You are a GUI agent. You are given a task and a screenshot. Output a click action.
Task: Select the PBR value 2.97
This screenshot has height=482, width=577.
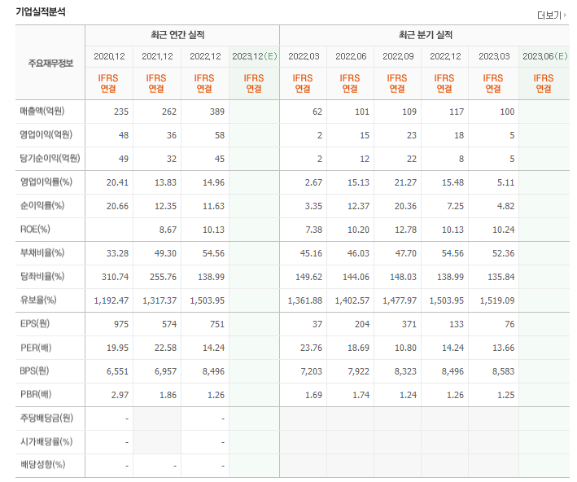pyautogui.click(x=120, y=395)
